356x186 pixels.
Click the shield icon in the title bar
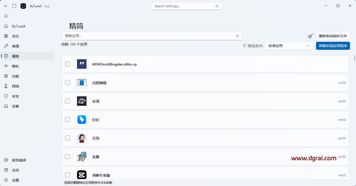(x=14, y=6)
